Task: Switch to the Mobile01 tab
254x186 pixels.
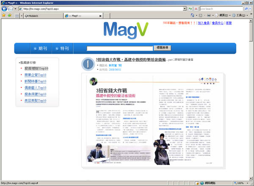Action: (44, 16)
